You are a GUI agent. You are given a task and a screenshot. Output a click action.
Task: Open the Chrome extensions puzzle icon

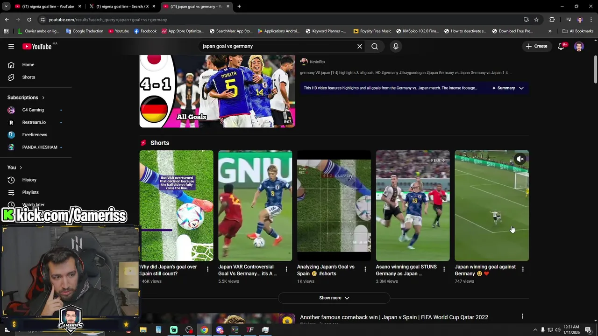click(552, 20)
